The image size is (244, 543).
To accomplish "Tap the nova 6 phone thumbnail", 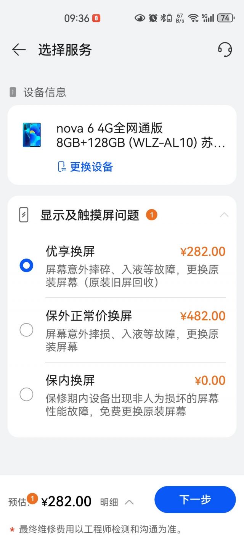I will coord(32,135).
